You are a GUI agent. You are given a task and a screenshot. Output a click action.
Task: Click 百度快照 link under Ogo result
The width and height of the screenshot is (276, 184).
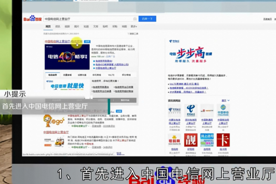pyautogui.click(x=97, y=126)
